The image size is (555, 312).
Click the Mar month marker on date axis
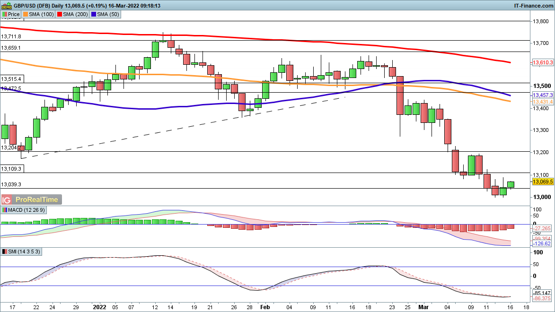[423, 307]
